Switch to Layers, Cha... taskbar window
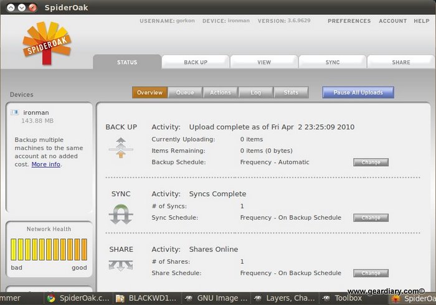 [284, 298]
